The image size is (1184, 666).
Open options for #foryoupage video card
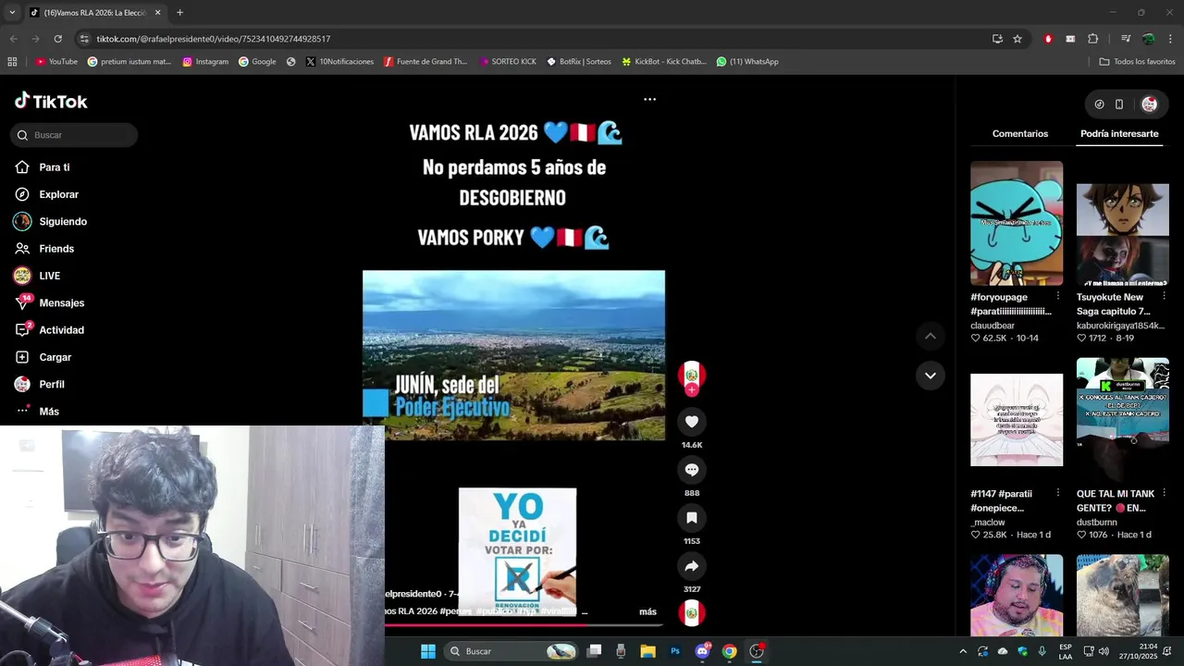tap(1058, 296)
